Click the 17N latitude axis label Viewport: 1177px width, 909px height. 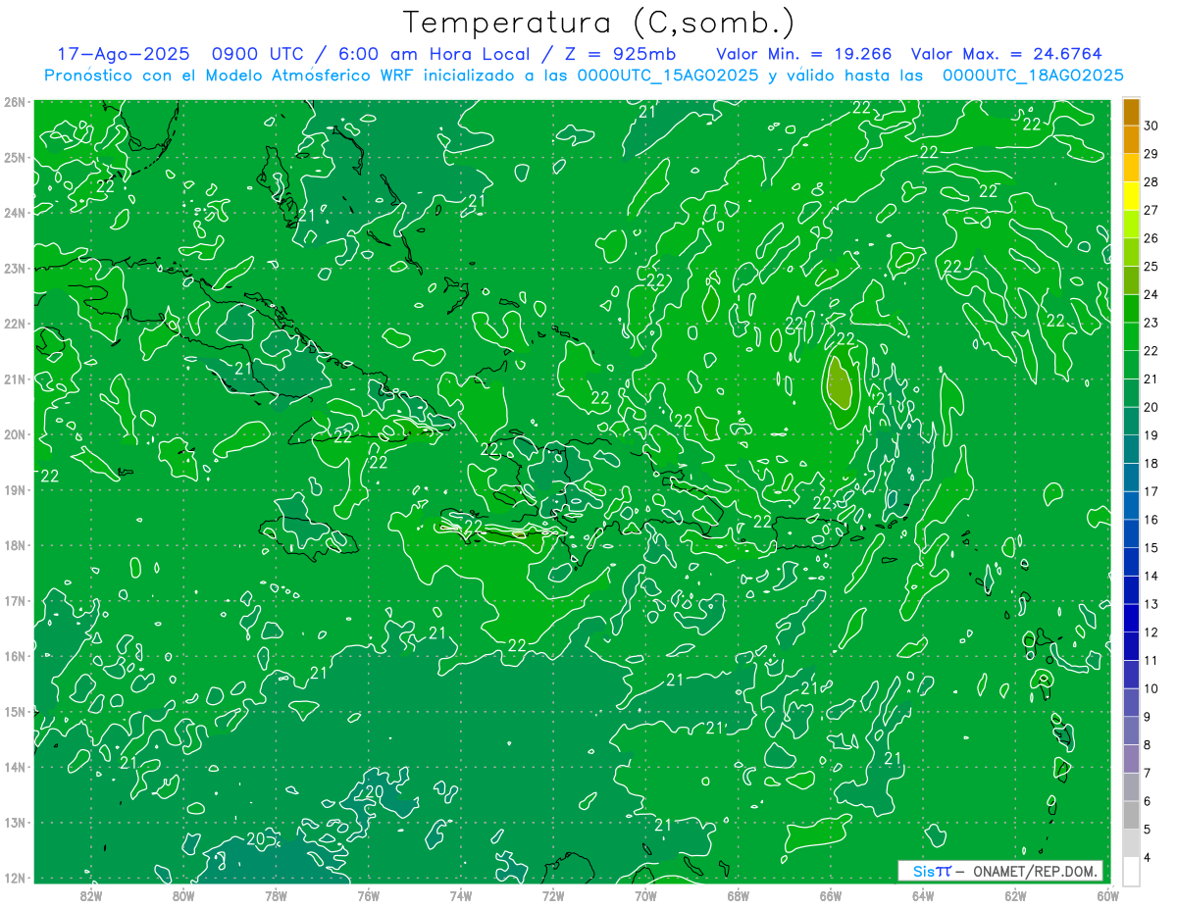pos(15,600)
